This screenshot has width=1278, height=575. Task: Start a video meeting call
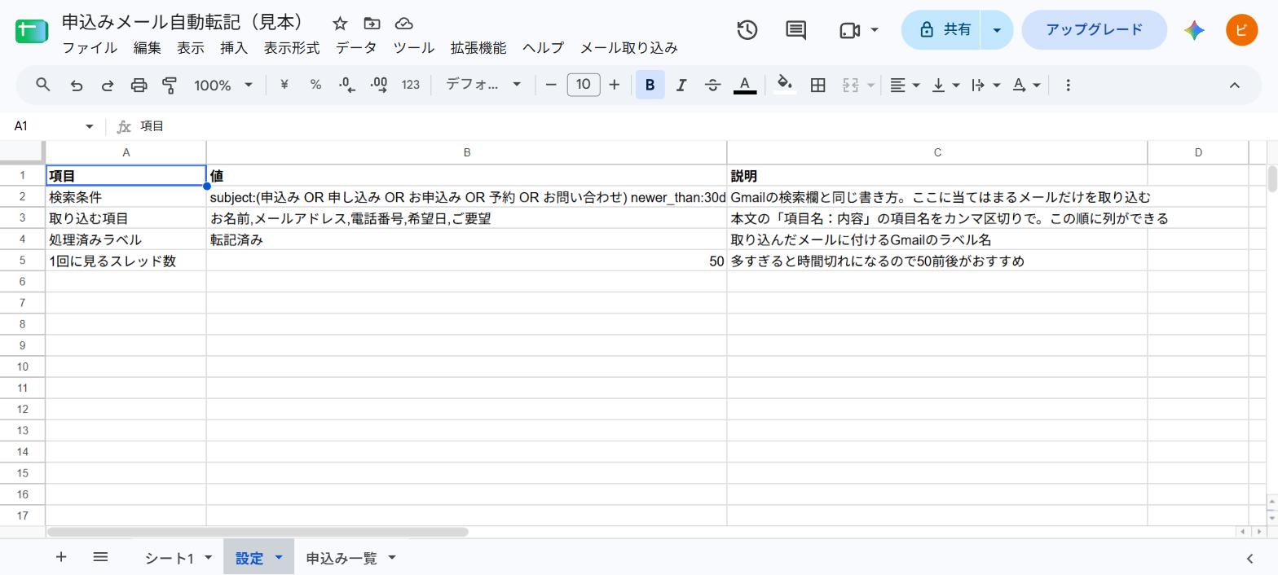pyautogui.click(x=850, y=30)
